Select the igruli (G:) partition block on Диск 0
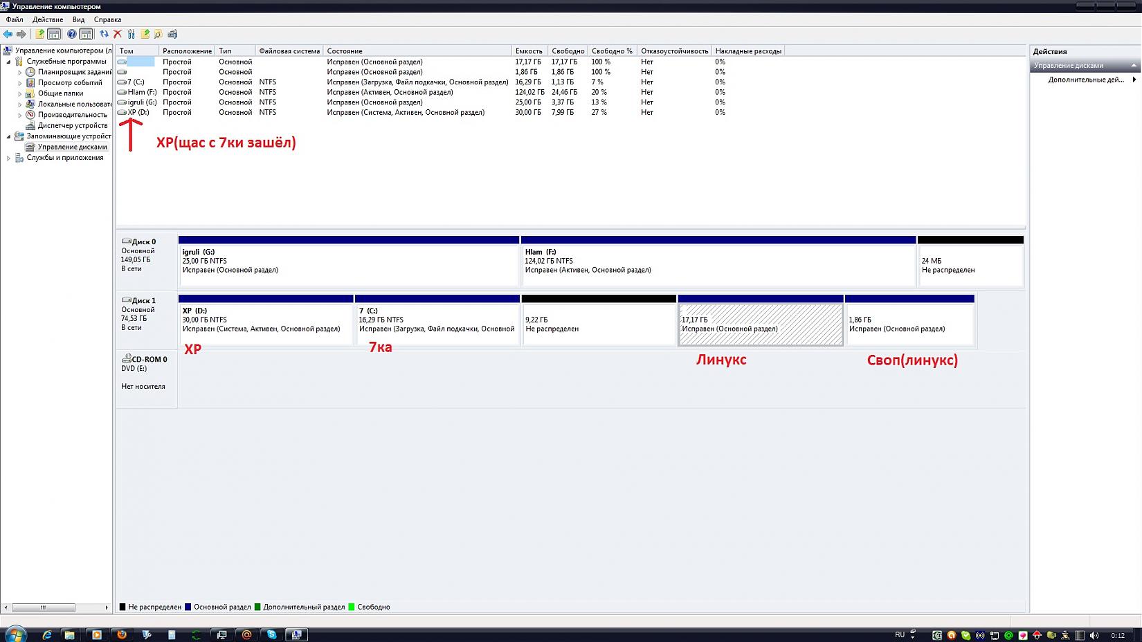Viewport: 1142px width, 642px height. click(x=349, y=262)
